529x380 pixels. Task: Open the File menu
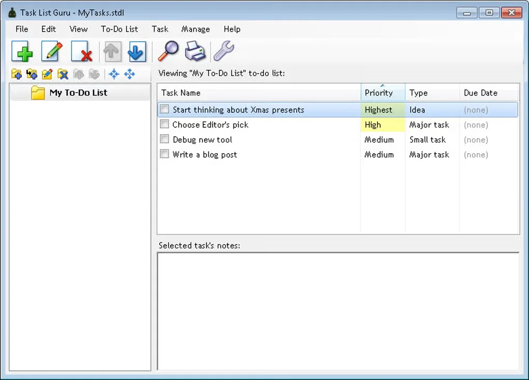click(x=22, y=29)
